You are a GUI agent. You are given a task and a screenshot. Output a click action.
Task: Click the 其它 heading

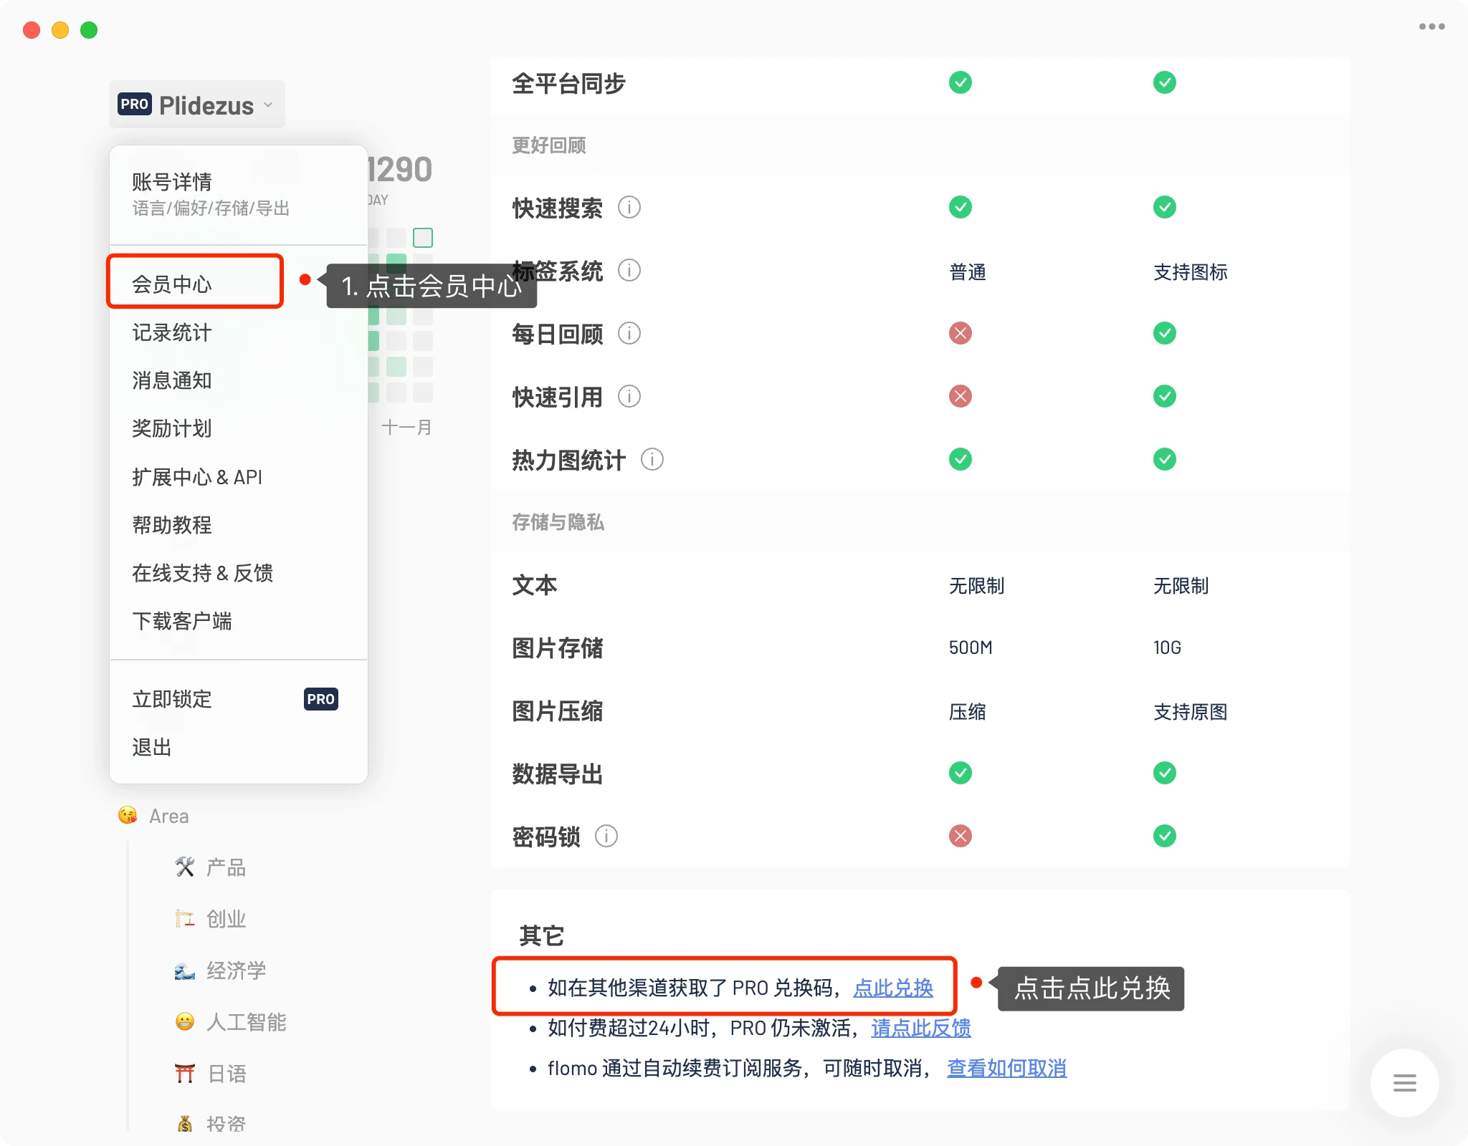542,935
